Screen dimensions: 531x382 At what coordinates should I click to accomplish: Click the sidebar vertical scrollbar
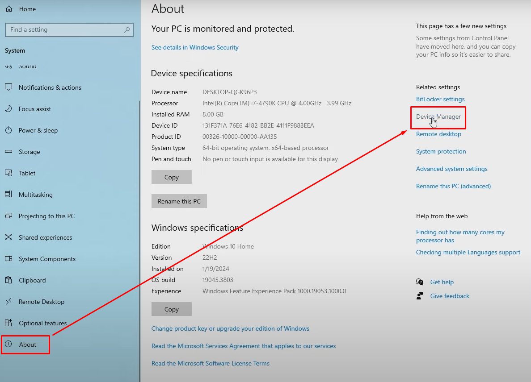[x=139, y=223]
